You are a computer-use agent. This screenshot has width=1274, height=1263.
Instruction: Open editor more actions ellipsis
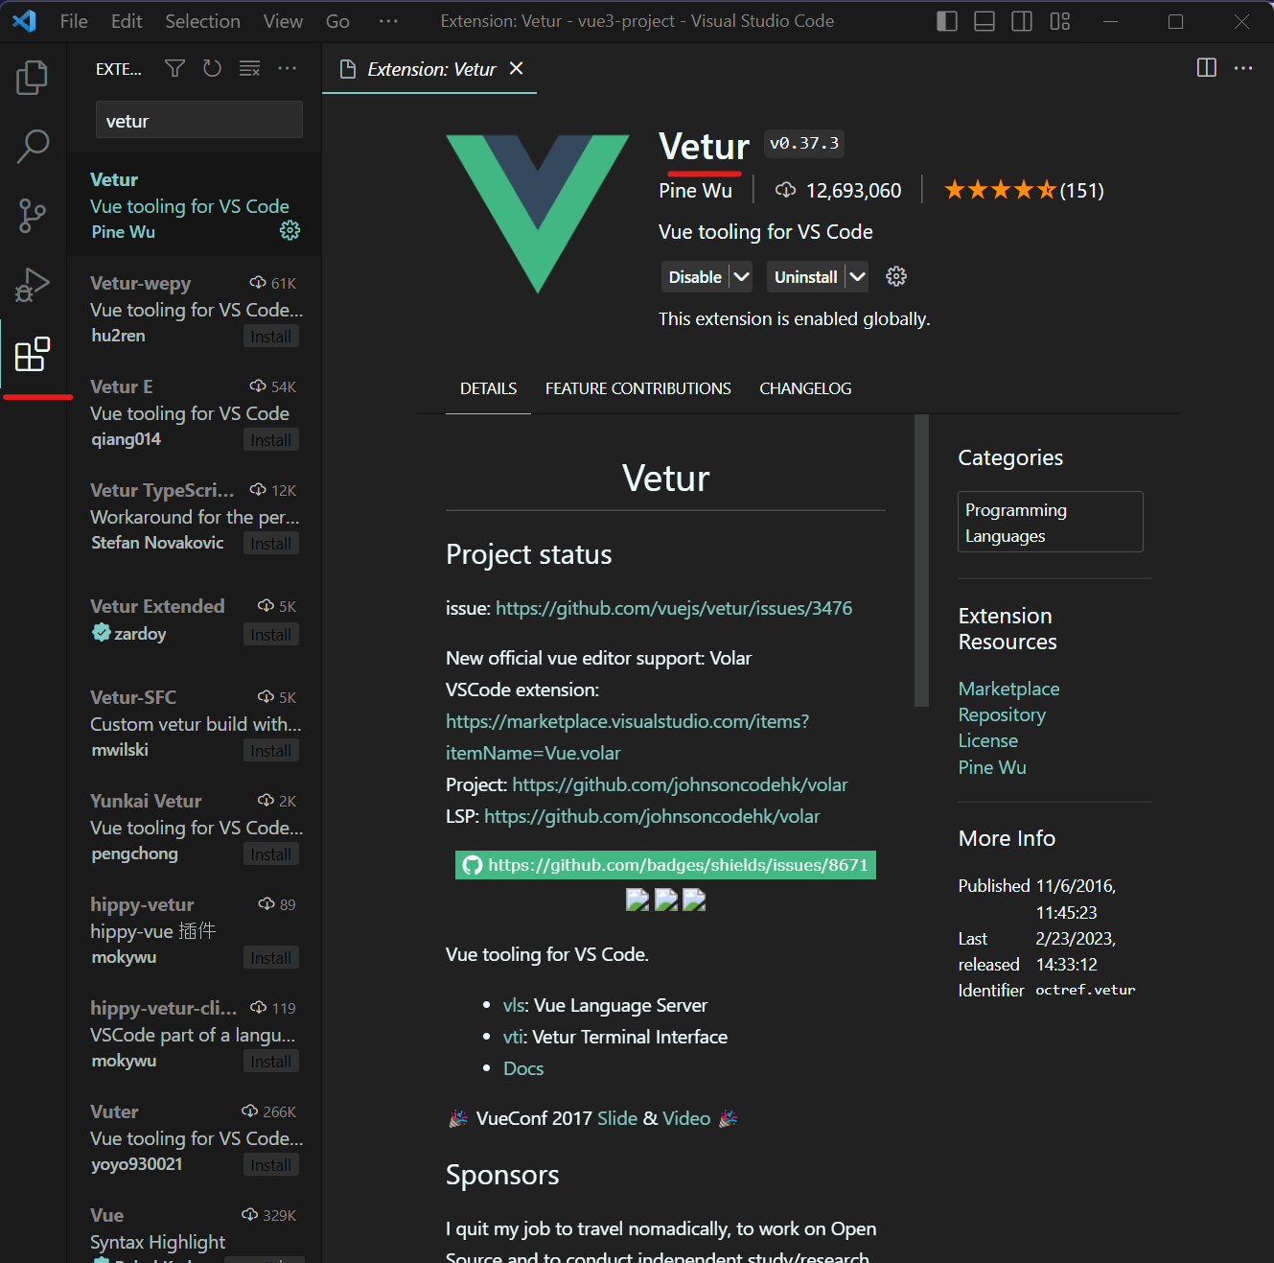pos(1243,68)
